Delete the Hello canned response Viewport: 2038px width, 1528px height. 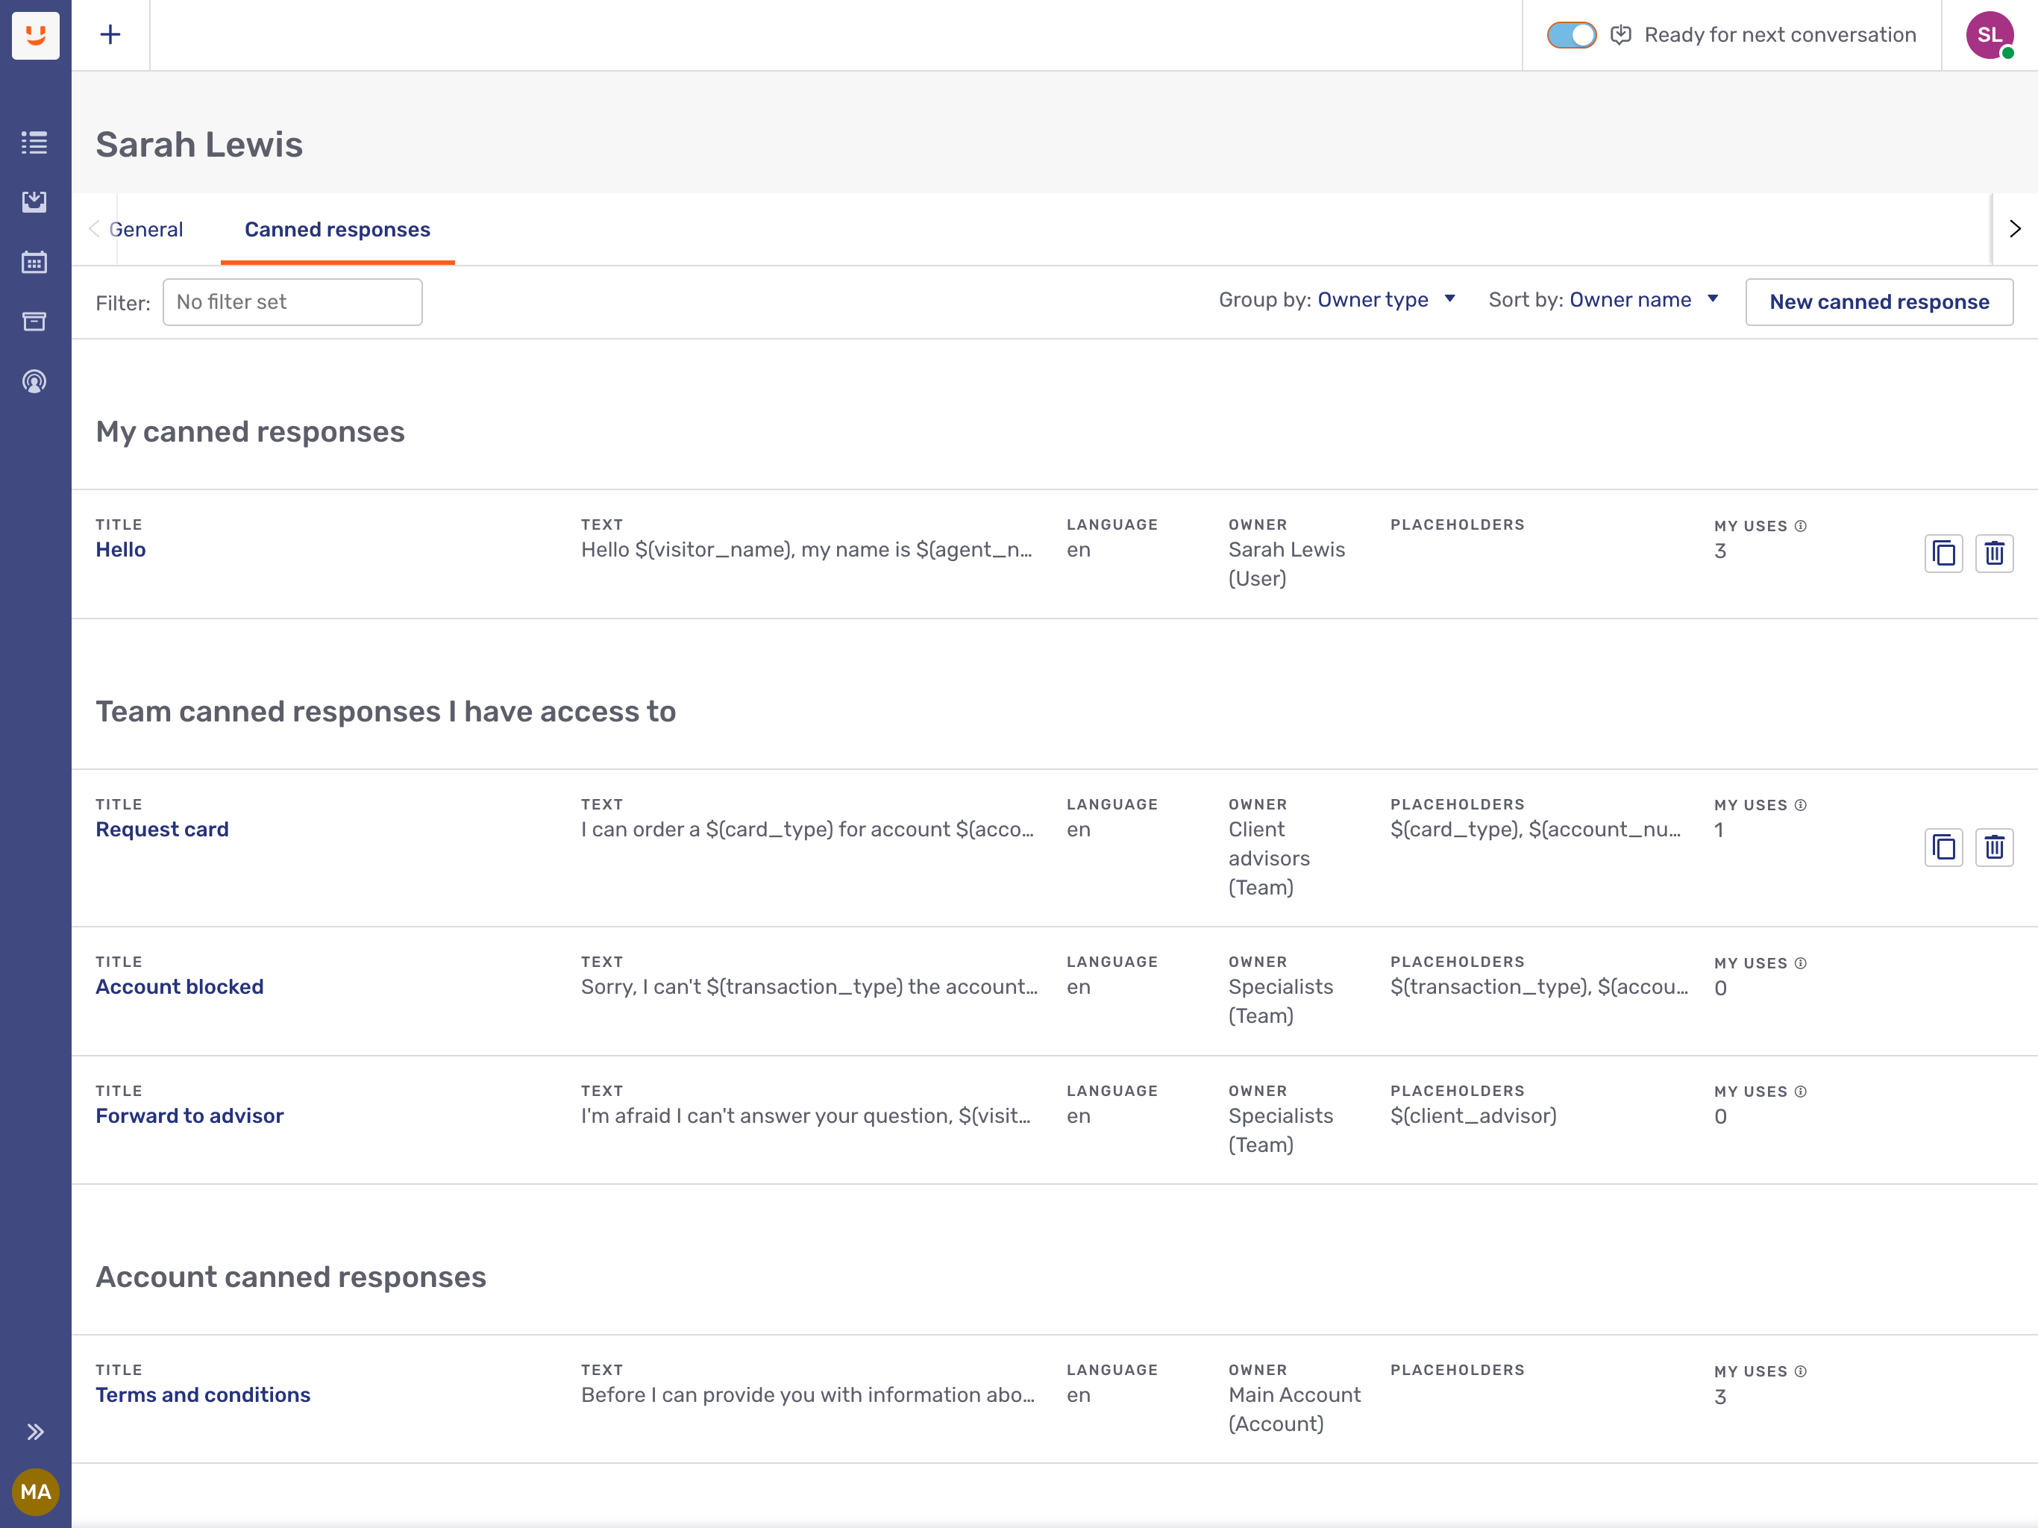pos(1994,553)
